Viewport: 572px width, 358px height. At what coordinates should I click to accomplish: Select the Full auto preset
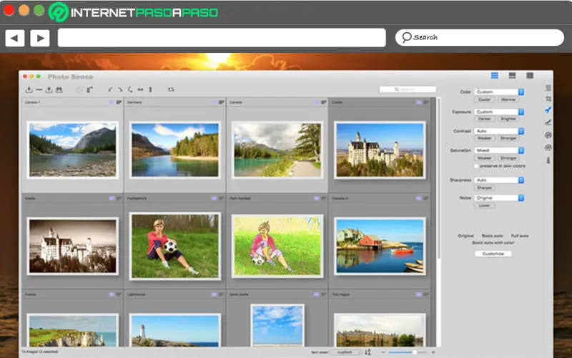pyautogui.click(x=520, y=236)
